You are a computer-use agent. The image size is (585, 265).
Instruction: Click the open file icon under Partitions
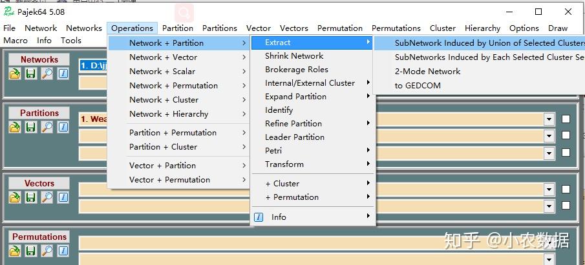pos(15,127)
